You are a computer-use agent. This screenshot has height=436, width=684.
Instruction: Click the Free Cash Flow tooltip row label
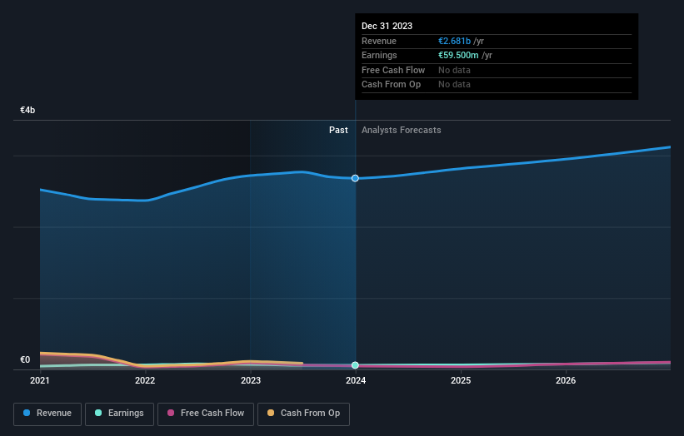[393, 70]
